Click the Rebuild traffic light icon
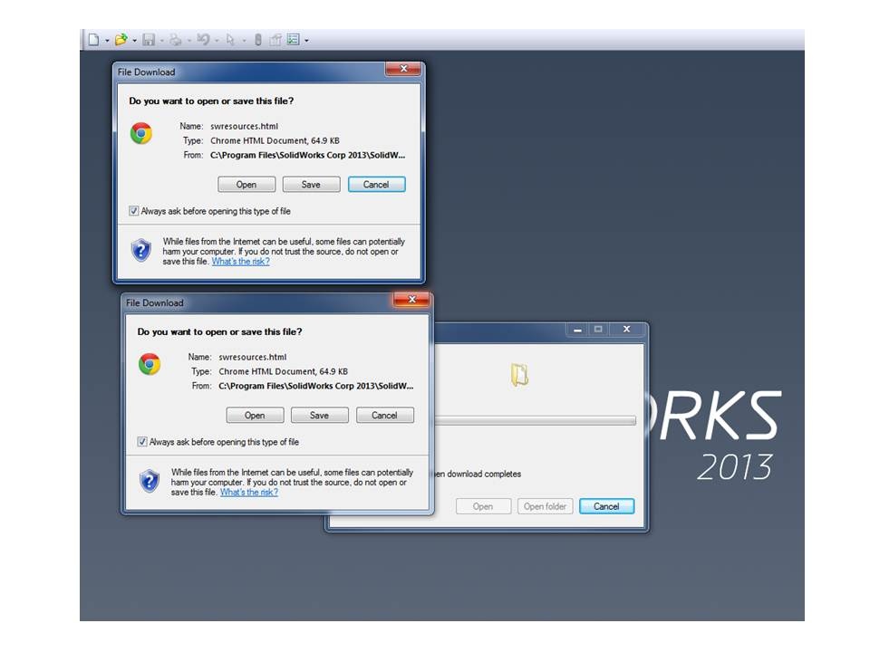 pyautogui.click(x=258, y=39)
